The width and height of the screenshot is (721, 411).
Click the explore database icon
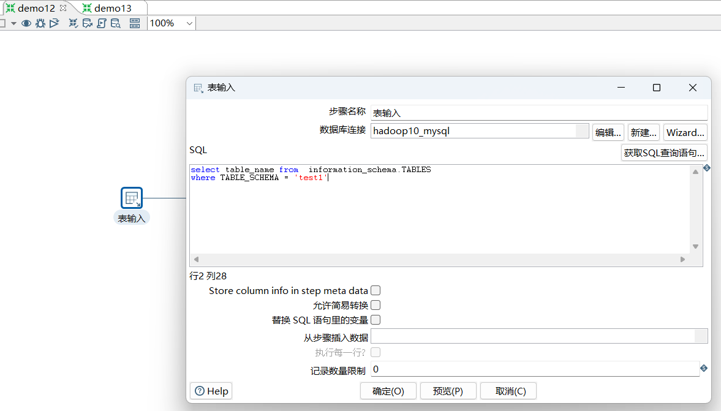click(115, 23)
